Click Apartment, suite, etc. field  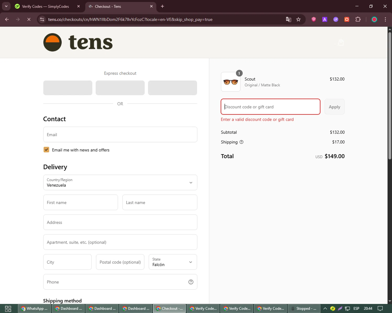(x=120, y=242)
